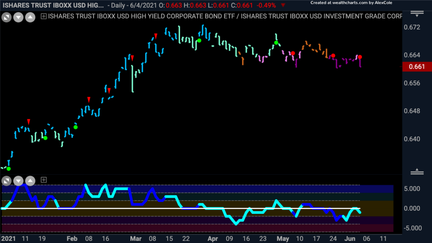Click the 5.000 oscillator axis label

tap(412, 189)
